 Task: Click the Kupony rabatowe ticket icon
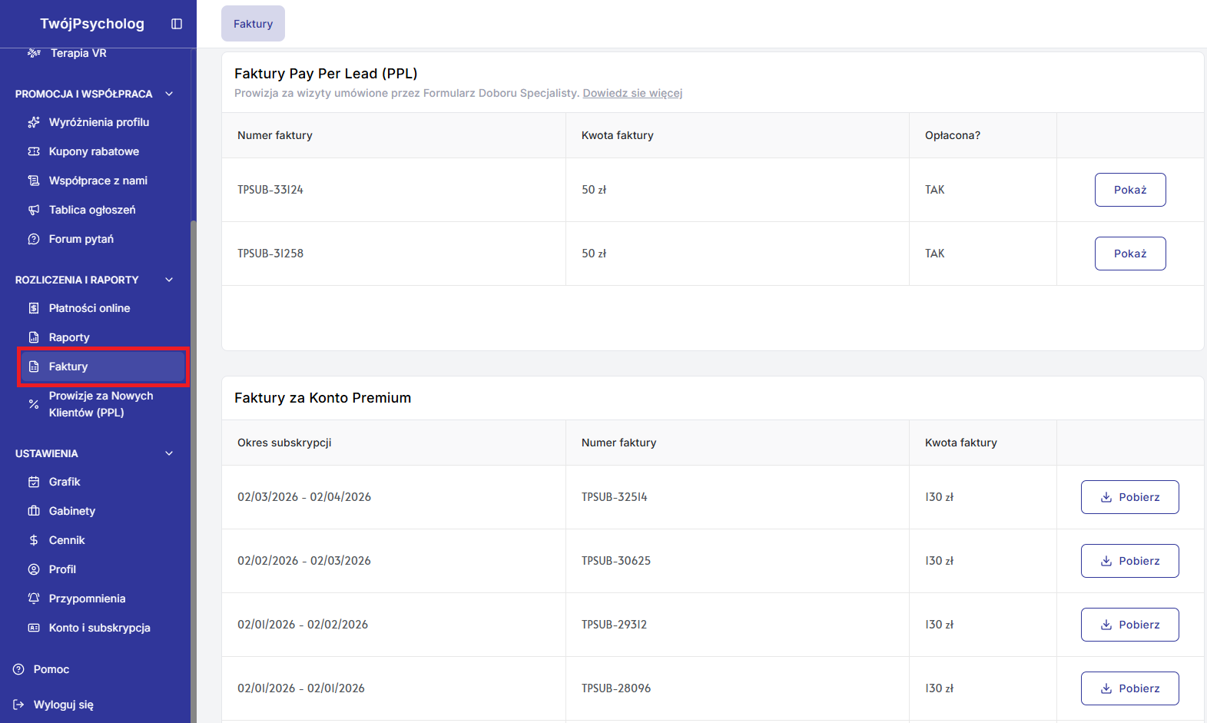pos(34,151)
